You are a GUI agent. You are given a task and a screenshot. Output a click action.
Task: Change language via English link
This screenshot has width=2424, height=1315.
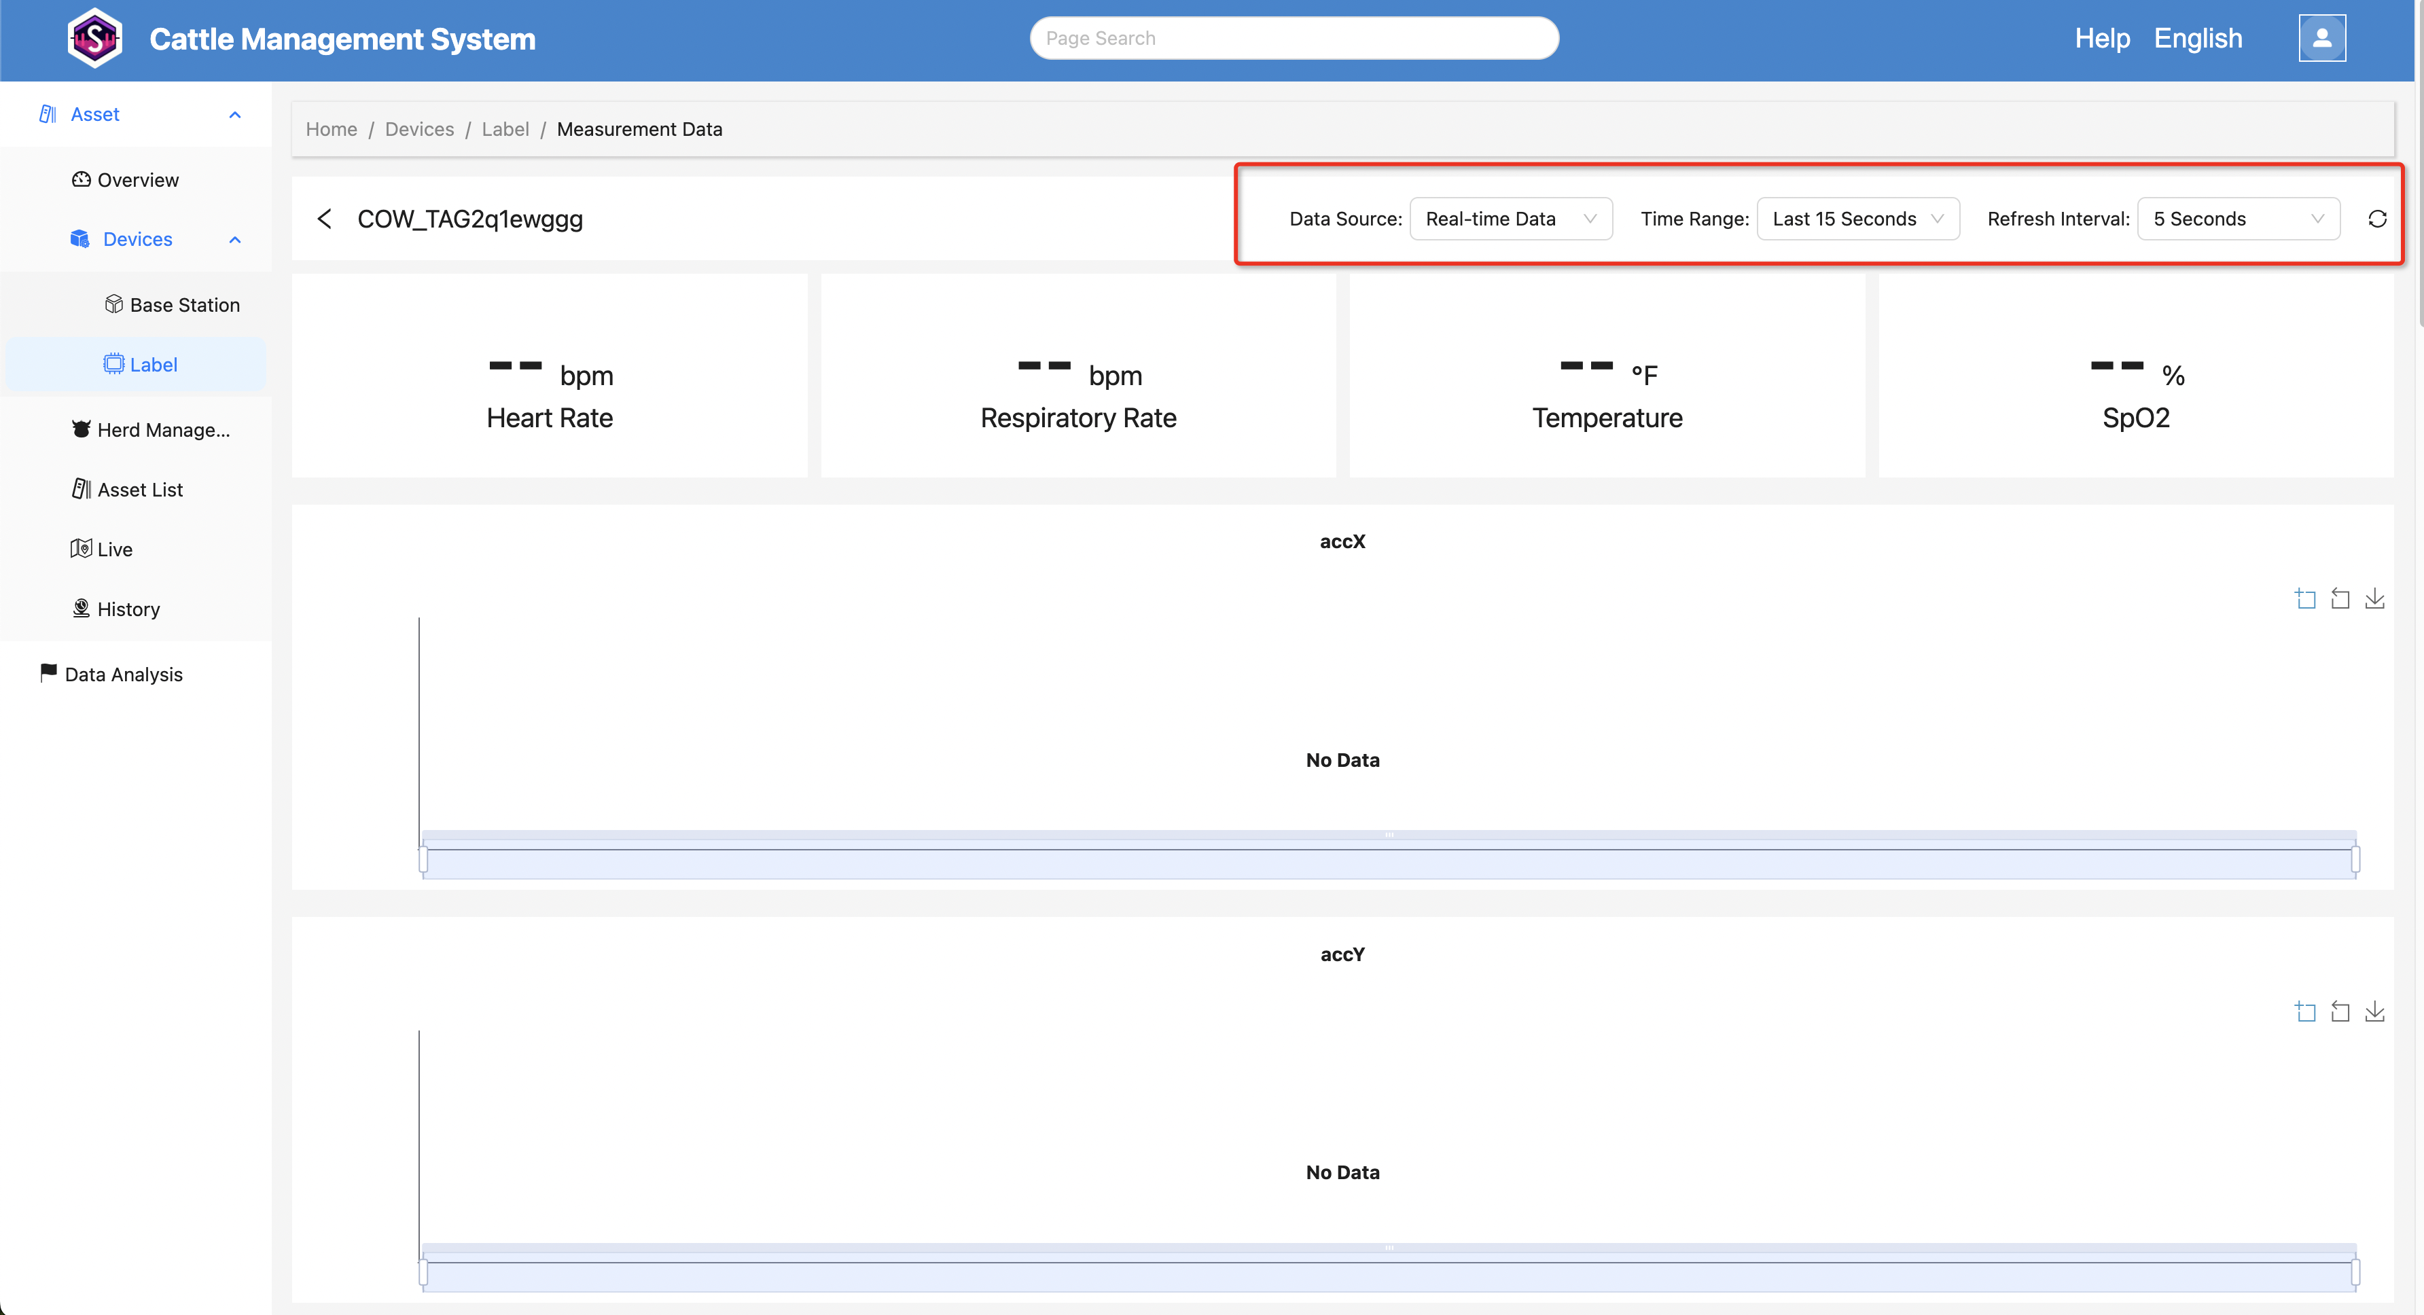(2198, 39)
